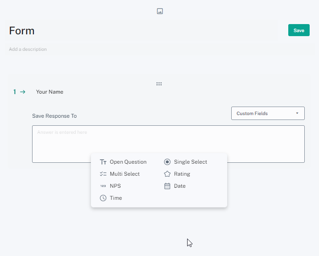Pick the Open Question menu label

point(128,162)
